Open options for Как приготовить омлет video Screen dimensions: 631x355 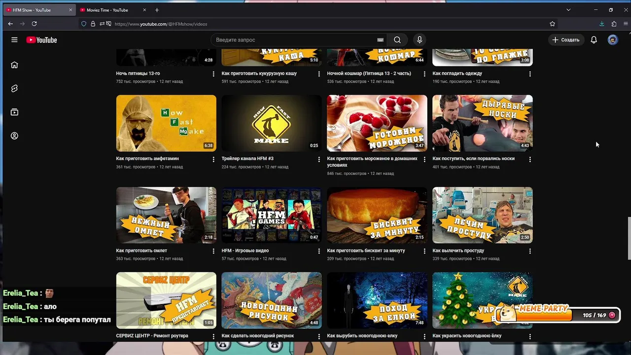click(213, 251)
